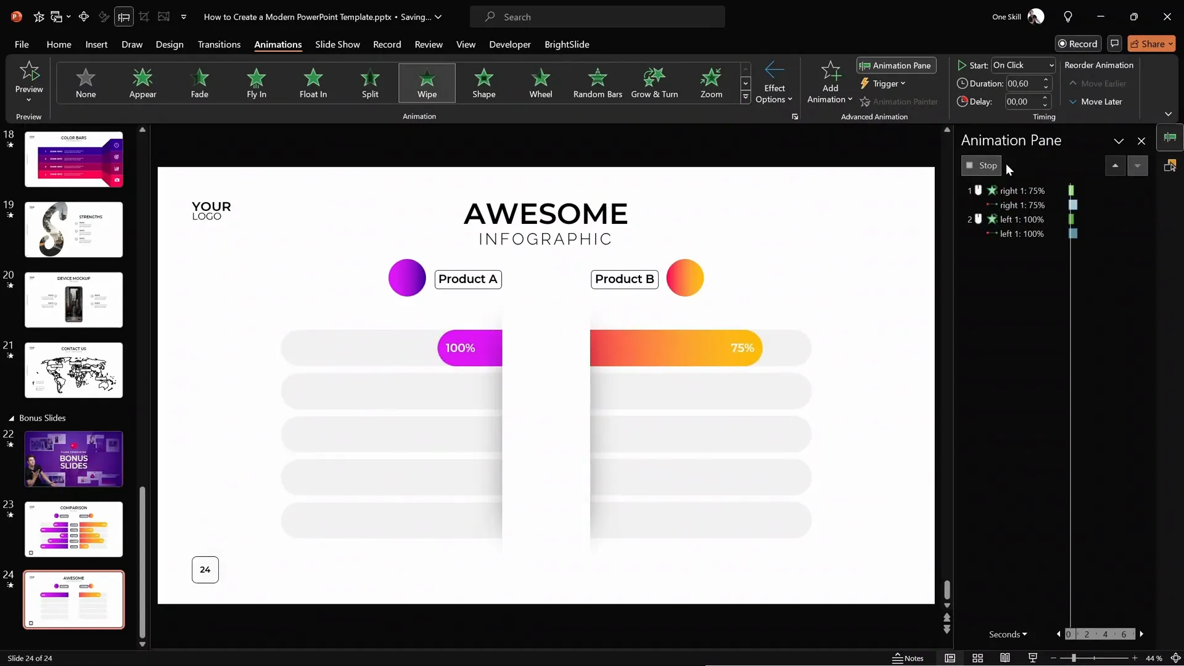This screenshot has height=666, width=1184.
Task: Open the Trigger dropdown
Action: pyautogui.click(x=883, y=83)
